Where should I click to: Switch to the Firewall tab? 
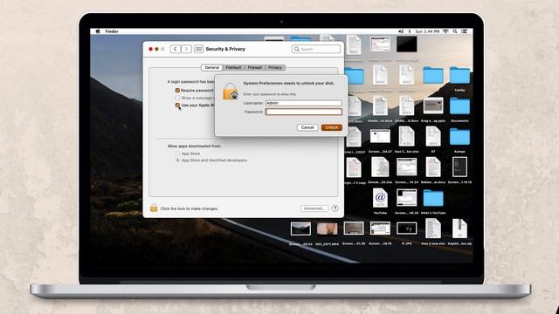pyautogui.click(x=254, y=67)
